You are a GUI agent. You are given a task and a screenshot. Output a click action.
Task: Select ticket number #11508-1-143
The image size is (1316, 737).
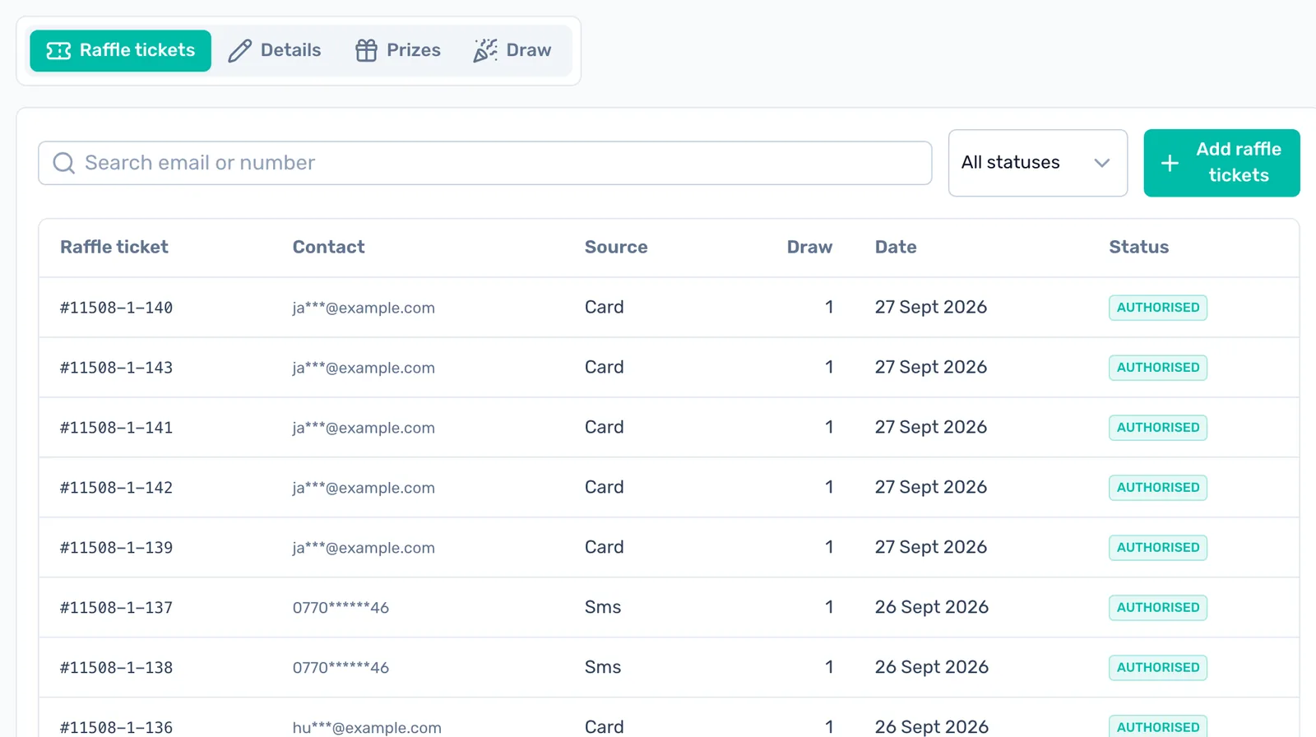tap(116, 368)
